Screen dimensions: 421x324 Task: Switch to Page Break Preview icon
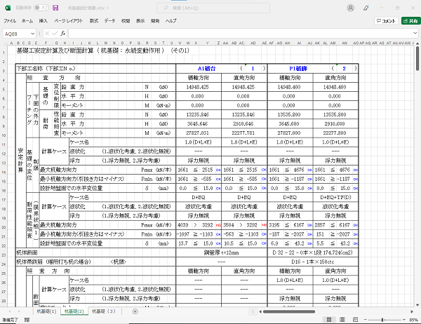[x=355, y=319]
